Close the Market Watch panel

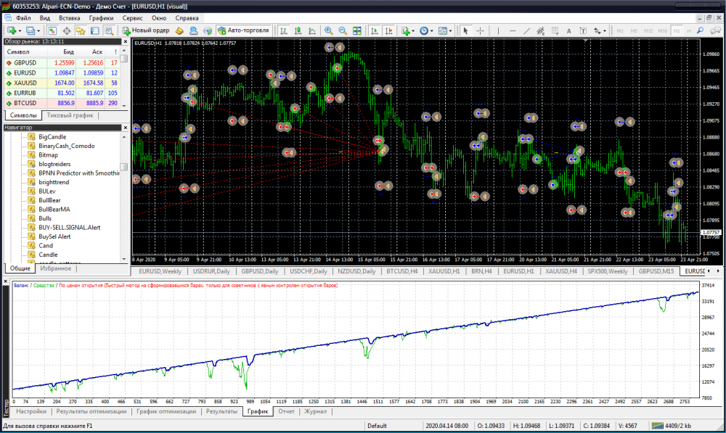[125, 41]
